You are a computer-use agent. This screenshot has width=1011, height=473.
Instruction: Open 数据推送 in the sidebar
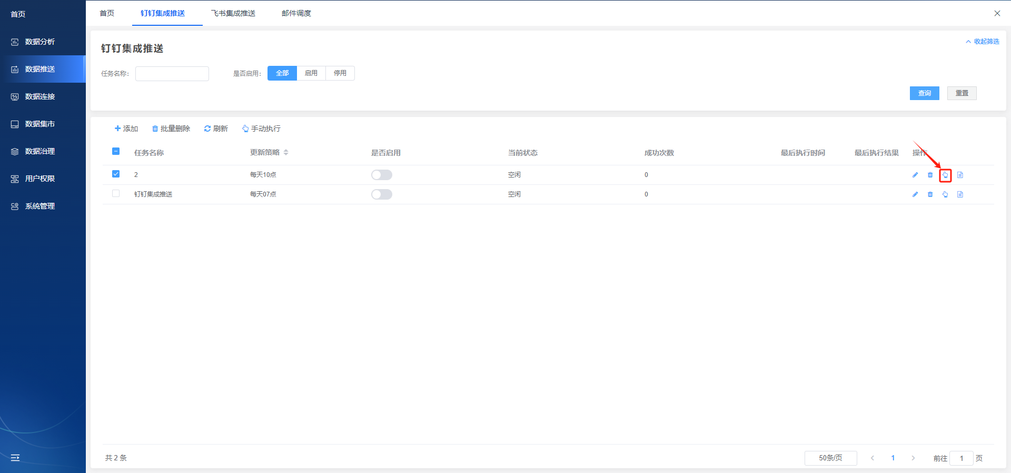coord(43,69)
